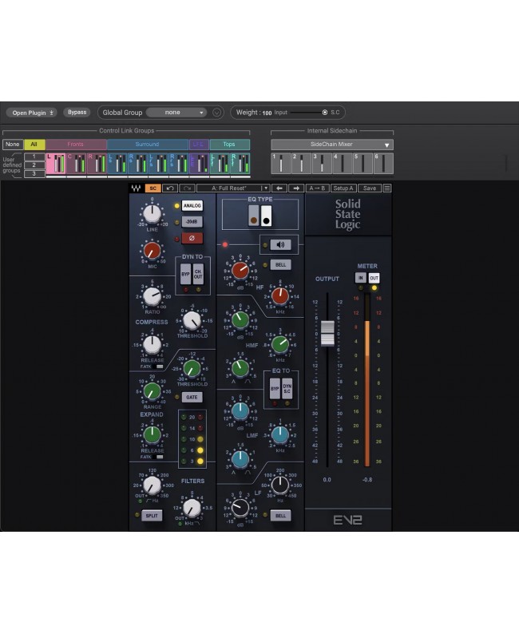The image size is (519, 634).
Task: Load the next preset with the right arrow
Action: coord(296,188)
